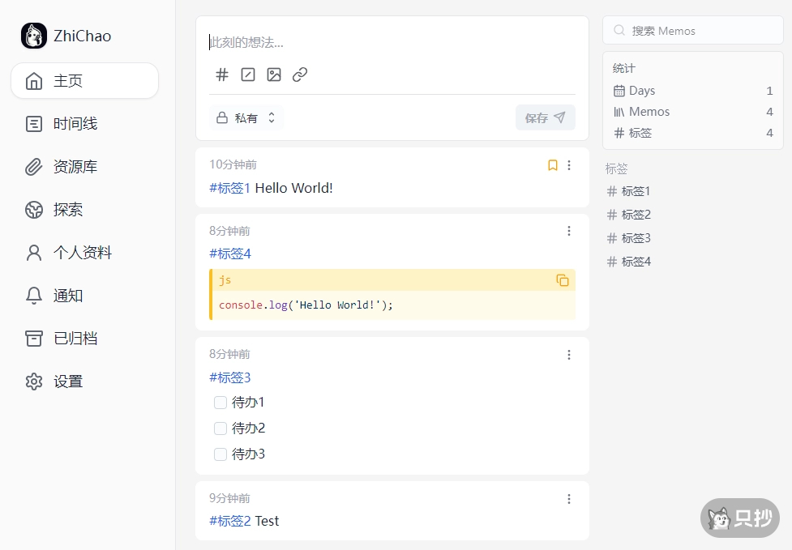Toggle the bookmark on the Hello World memo
792x550 pixels.
(x=552, y=165)
